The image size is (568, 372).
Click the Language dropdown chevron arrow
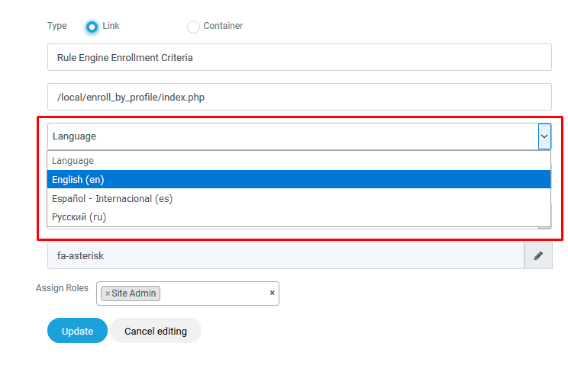544,136
